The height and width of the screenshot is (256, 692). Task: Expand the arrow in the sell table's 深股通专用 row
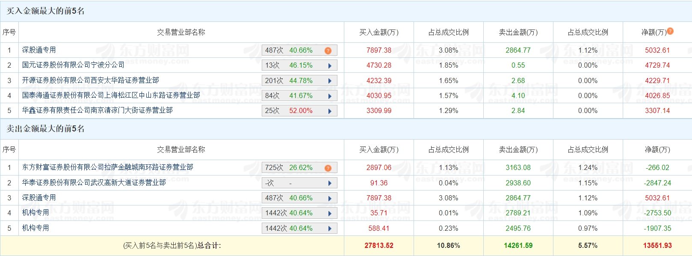click(x=330, y=199)
